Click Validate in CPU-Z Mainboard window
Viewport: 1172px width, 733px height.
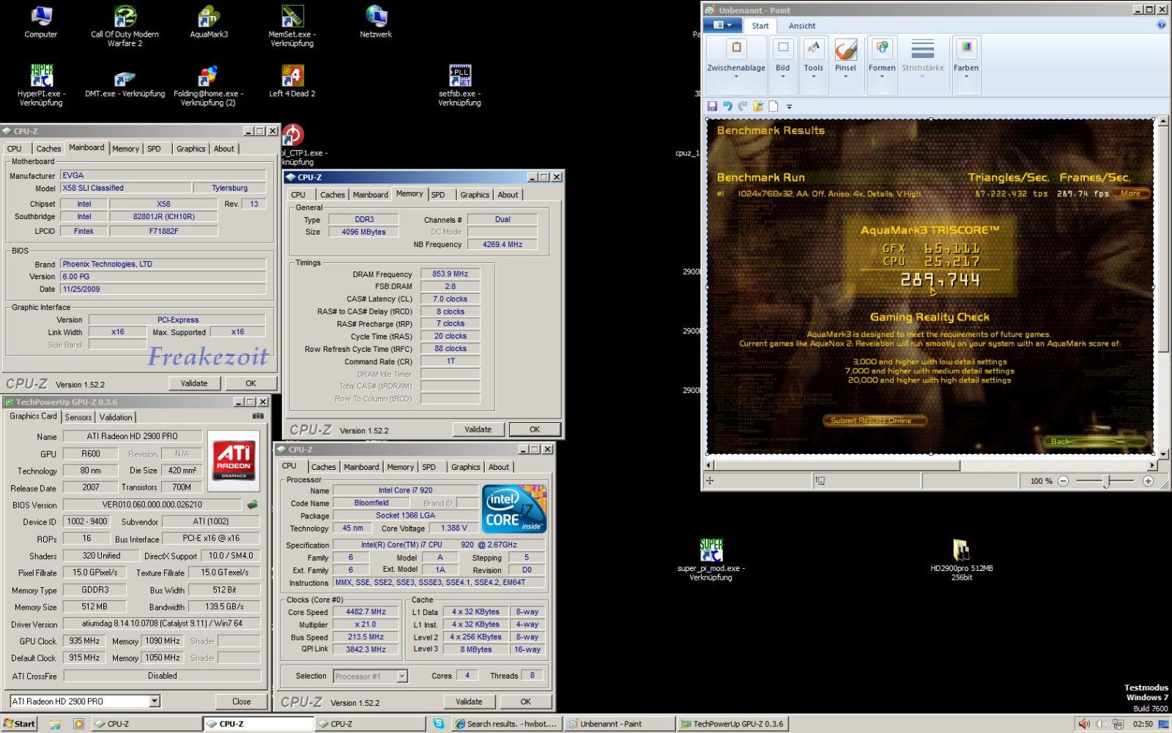click(x=194, y=383)
